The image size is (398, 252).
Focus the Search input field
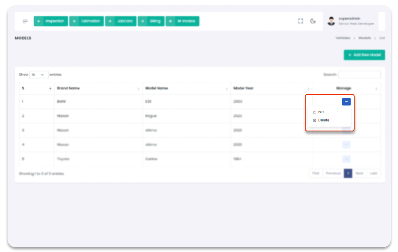tap(359, 75)
